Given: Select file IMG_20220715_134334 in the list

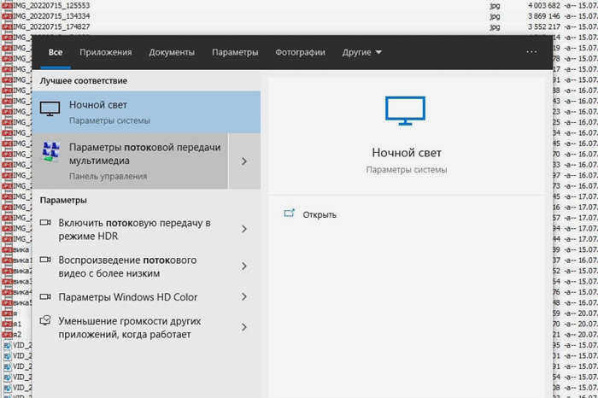Looking at the screenshot, I should (x=51, y=16).
